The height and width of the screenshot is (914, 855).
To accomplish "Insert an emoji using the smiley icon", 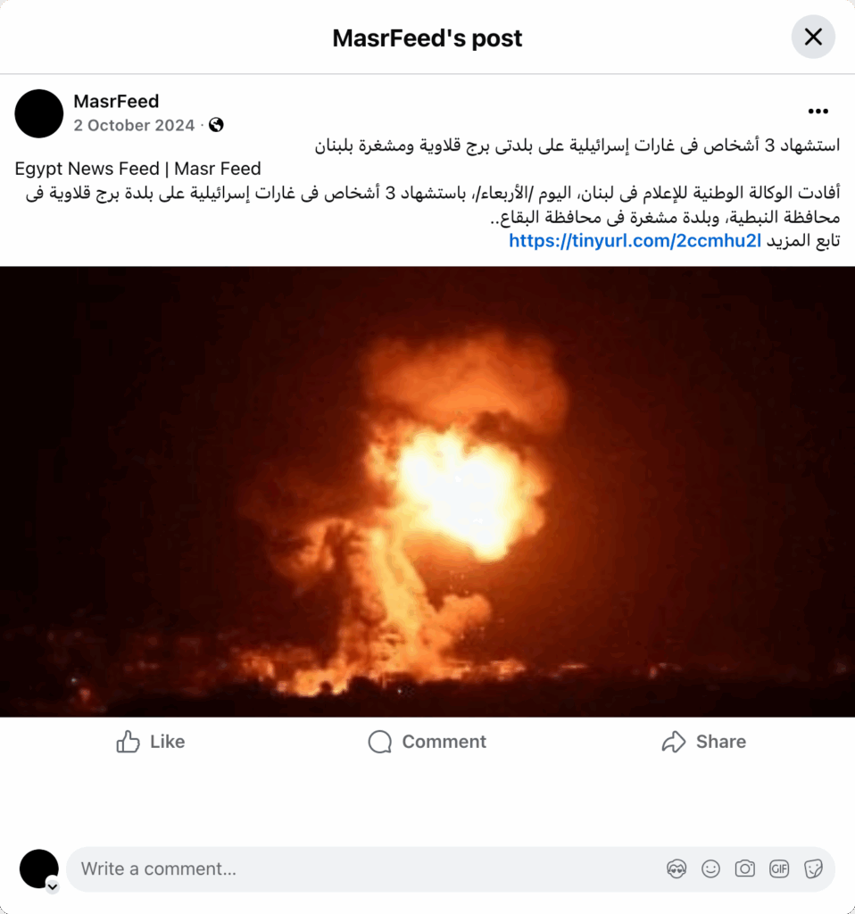I will click(x=710, y=869).
